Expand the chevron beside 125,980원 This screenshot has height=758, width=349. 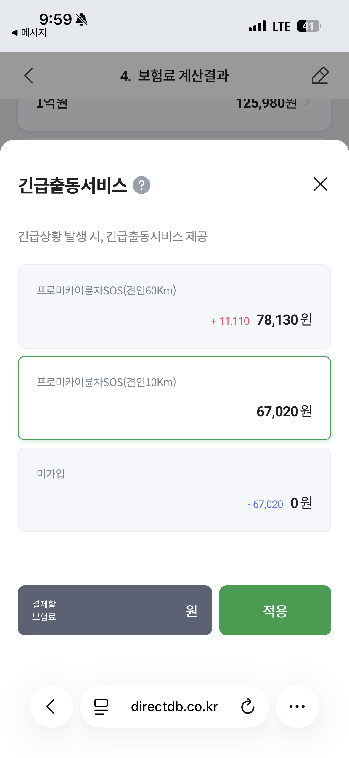pyautogui.click(x=307, y=103)
